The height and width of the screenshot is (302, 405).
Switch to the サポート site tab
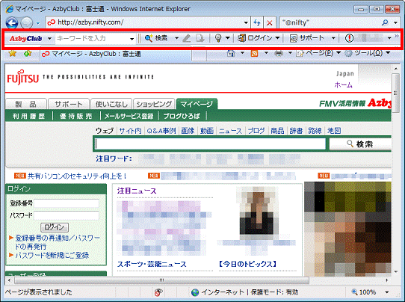(x=69, y=104)
